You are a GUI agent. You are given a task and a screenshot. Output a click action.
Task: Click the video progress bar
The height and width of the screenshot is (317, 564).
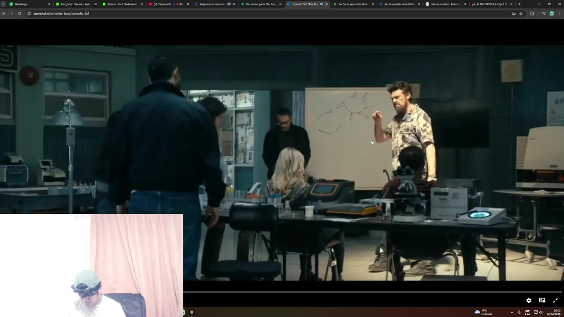(373, 291)
